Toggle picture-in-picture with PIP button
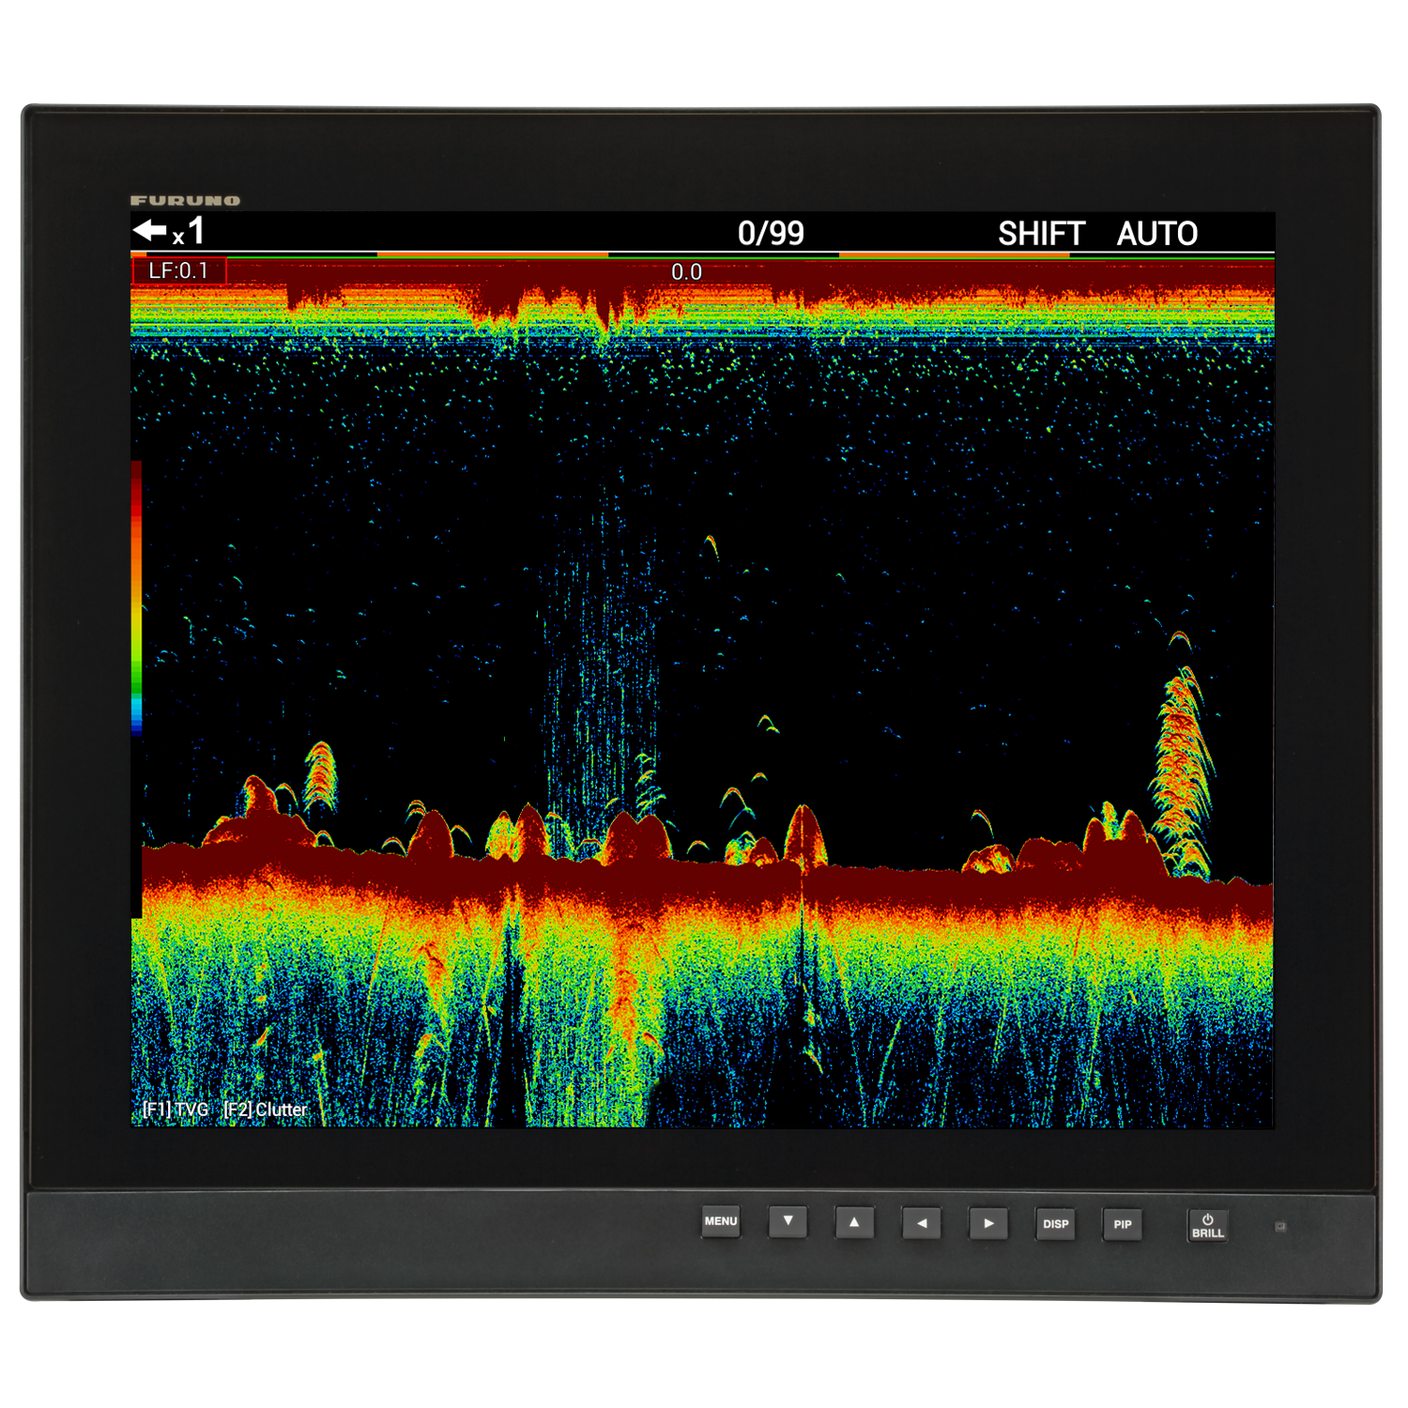1408x1408 pixels. 1122,1224
